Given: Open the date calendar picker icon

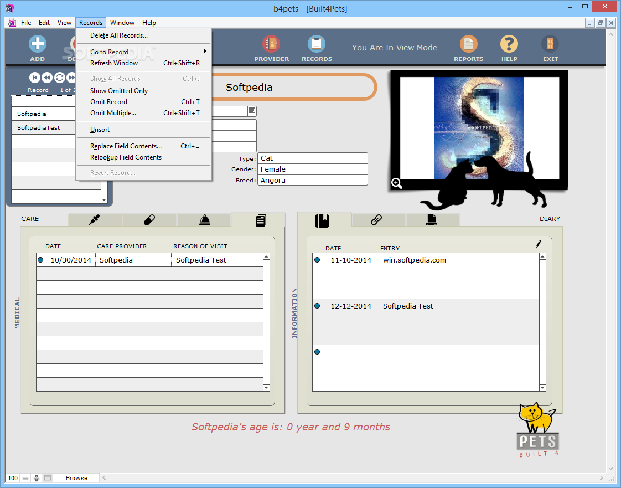Looking at the screenshot, I should click(x=252, y=111).
